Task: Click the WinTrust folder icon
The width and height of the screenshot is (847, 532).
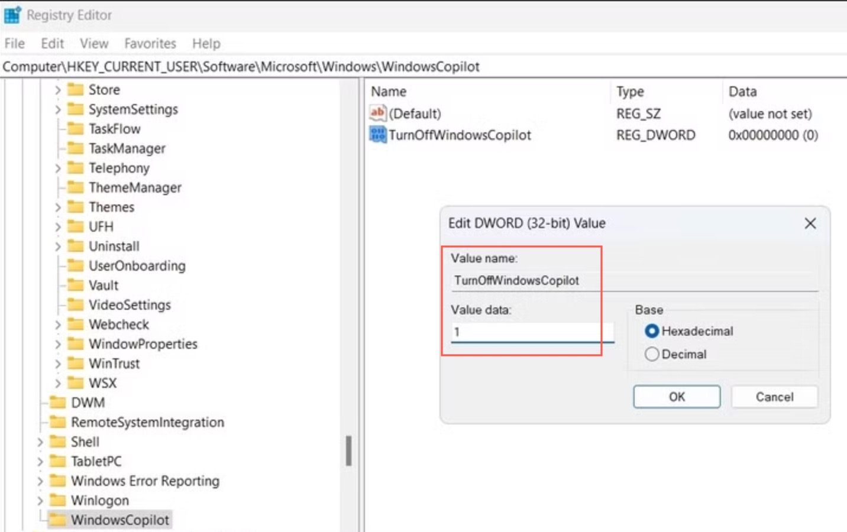Action: coord(76,363)
